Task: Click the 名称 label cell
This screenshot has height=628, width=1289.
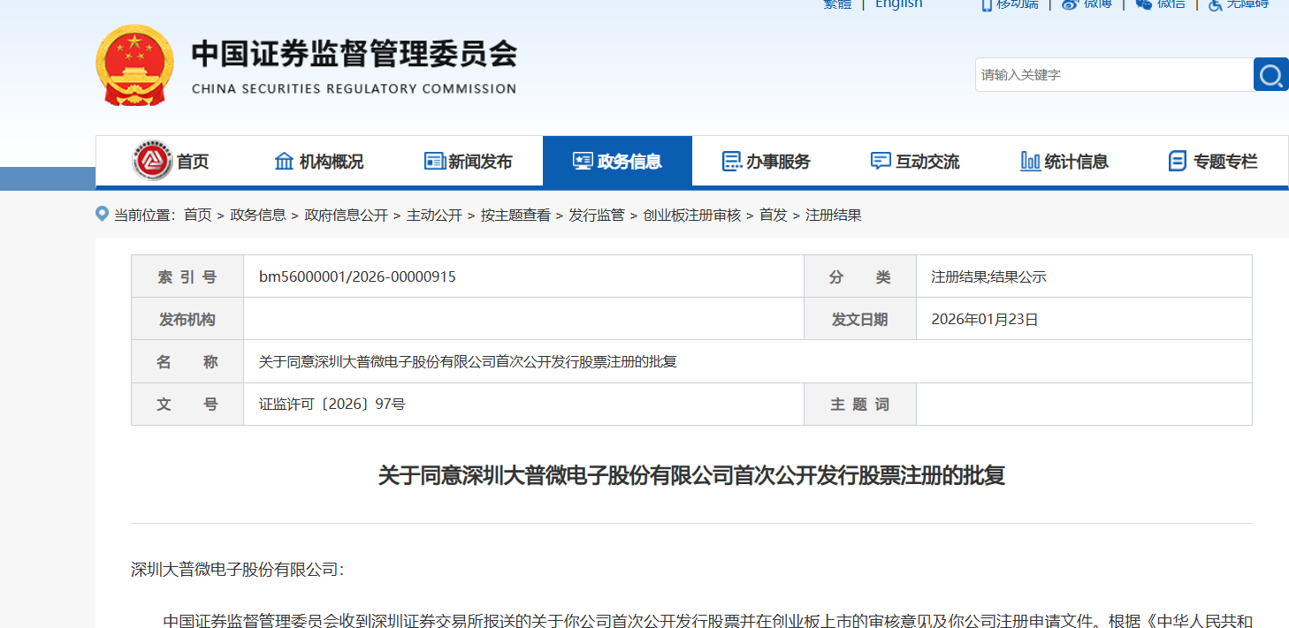Action: point(187,361)
